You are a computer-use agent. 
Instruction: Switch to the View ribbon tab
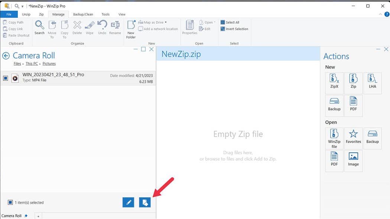tap(122, 14)
